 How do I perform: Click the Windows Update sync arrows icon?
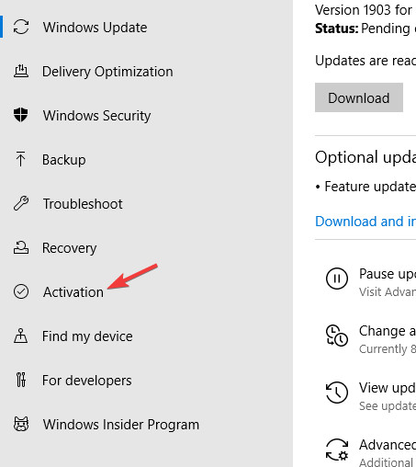tap(21, 27)
